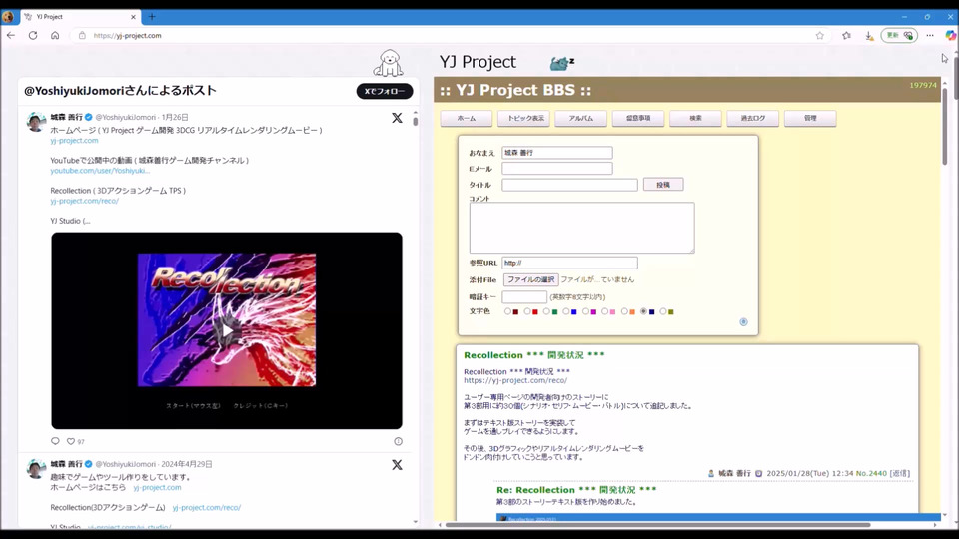The image size is (959, 539).
Task: Play the Recollection video
Action: tap(227, 330)
